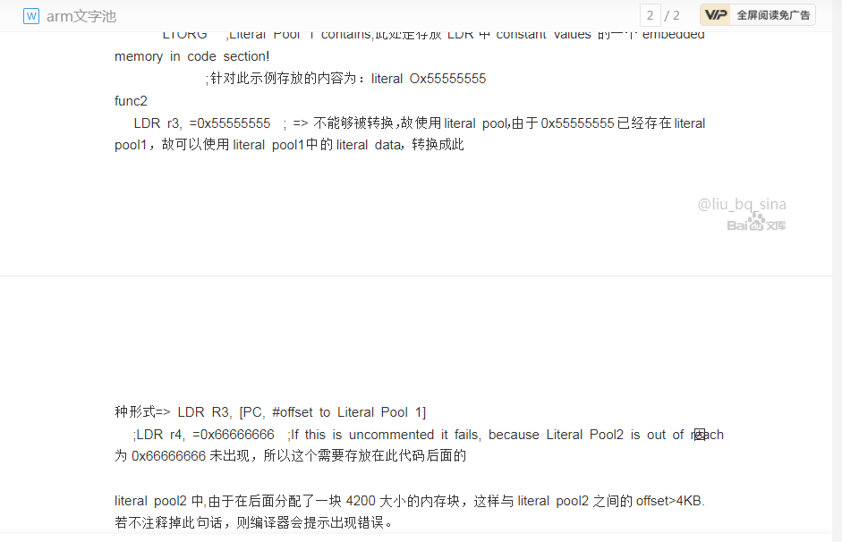The image size is (842, 542).
Task: Click the text "memory in code section!"
Action: coord(191,56)
